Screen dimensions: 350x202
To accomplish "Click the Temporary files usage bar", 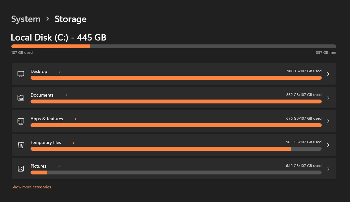I will point(176,149).
